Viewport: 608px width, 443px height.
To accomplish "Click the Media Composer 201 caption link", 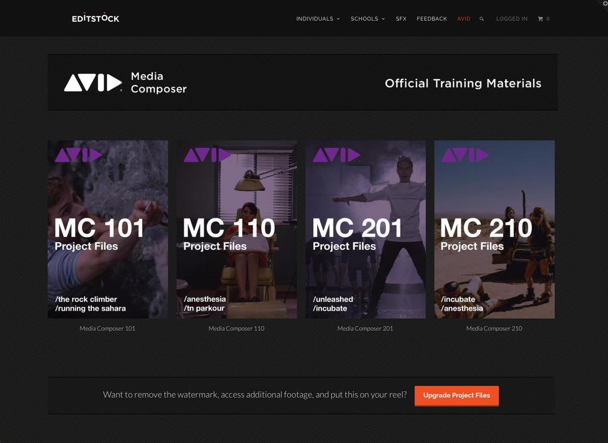I will pos(365,328).
